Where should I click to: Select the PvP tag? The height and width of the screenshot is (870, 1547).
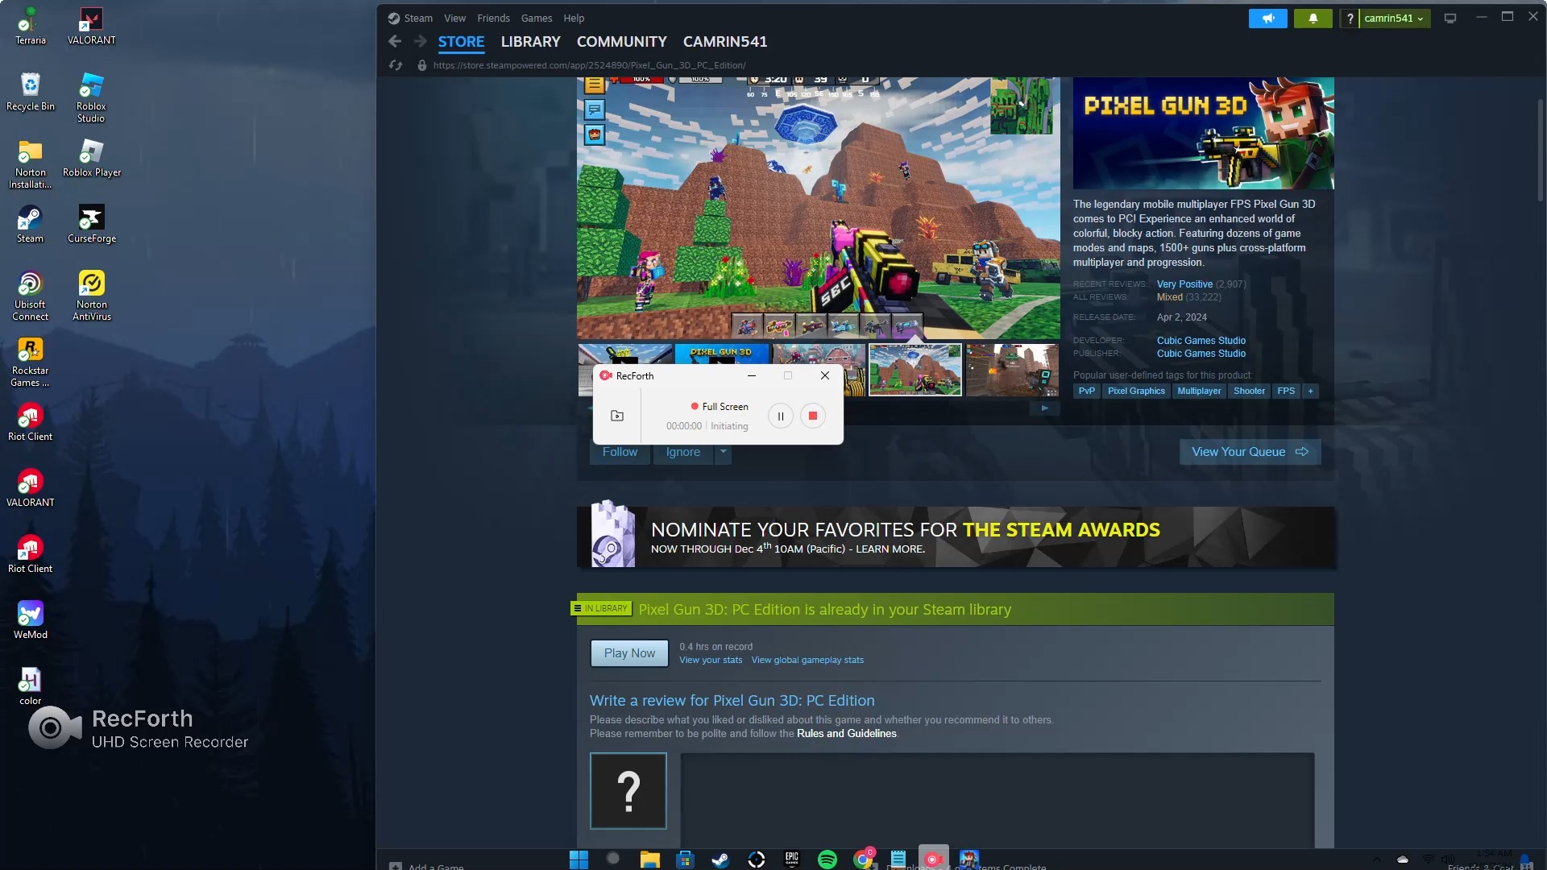1086,391
